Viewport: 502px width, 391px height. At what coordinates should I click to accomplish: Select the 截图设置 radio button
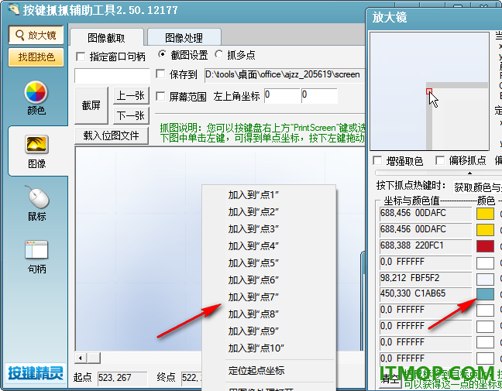click(162, 55)
